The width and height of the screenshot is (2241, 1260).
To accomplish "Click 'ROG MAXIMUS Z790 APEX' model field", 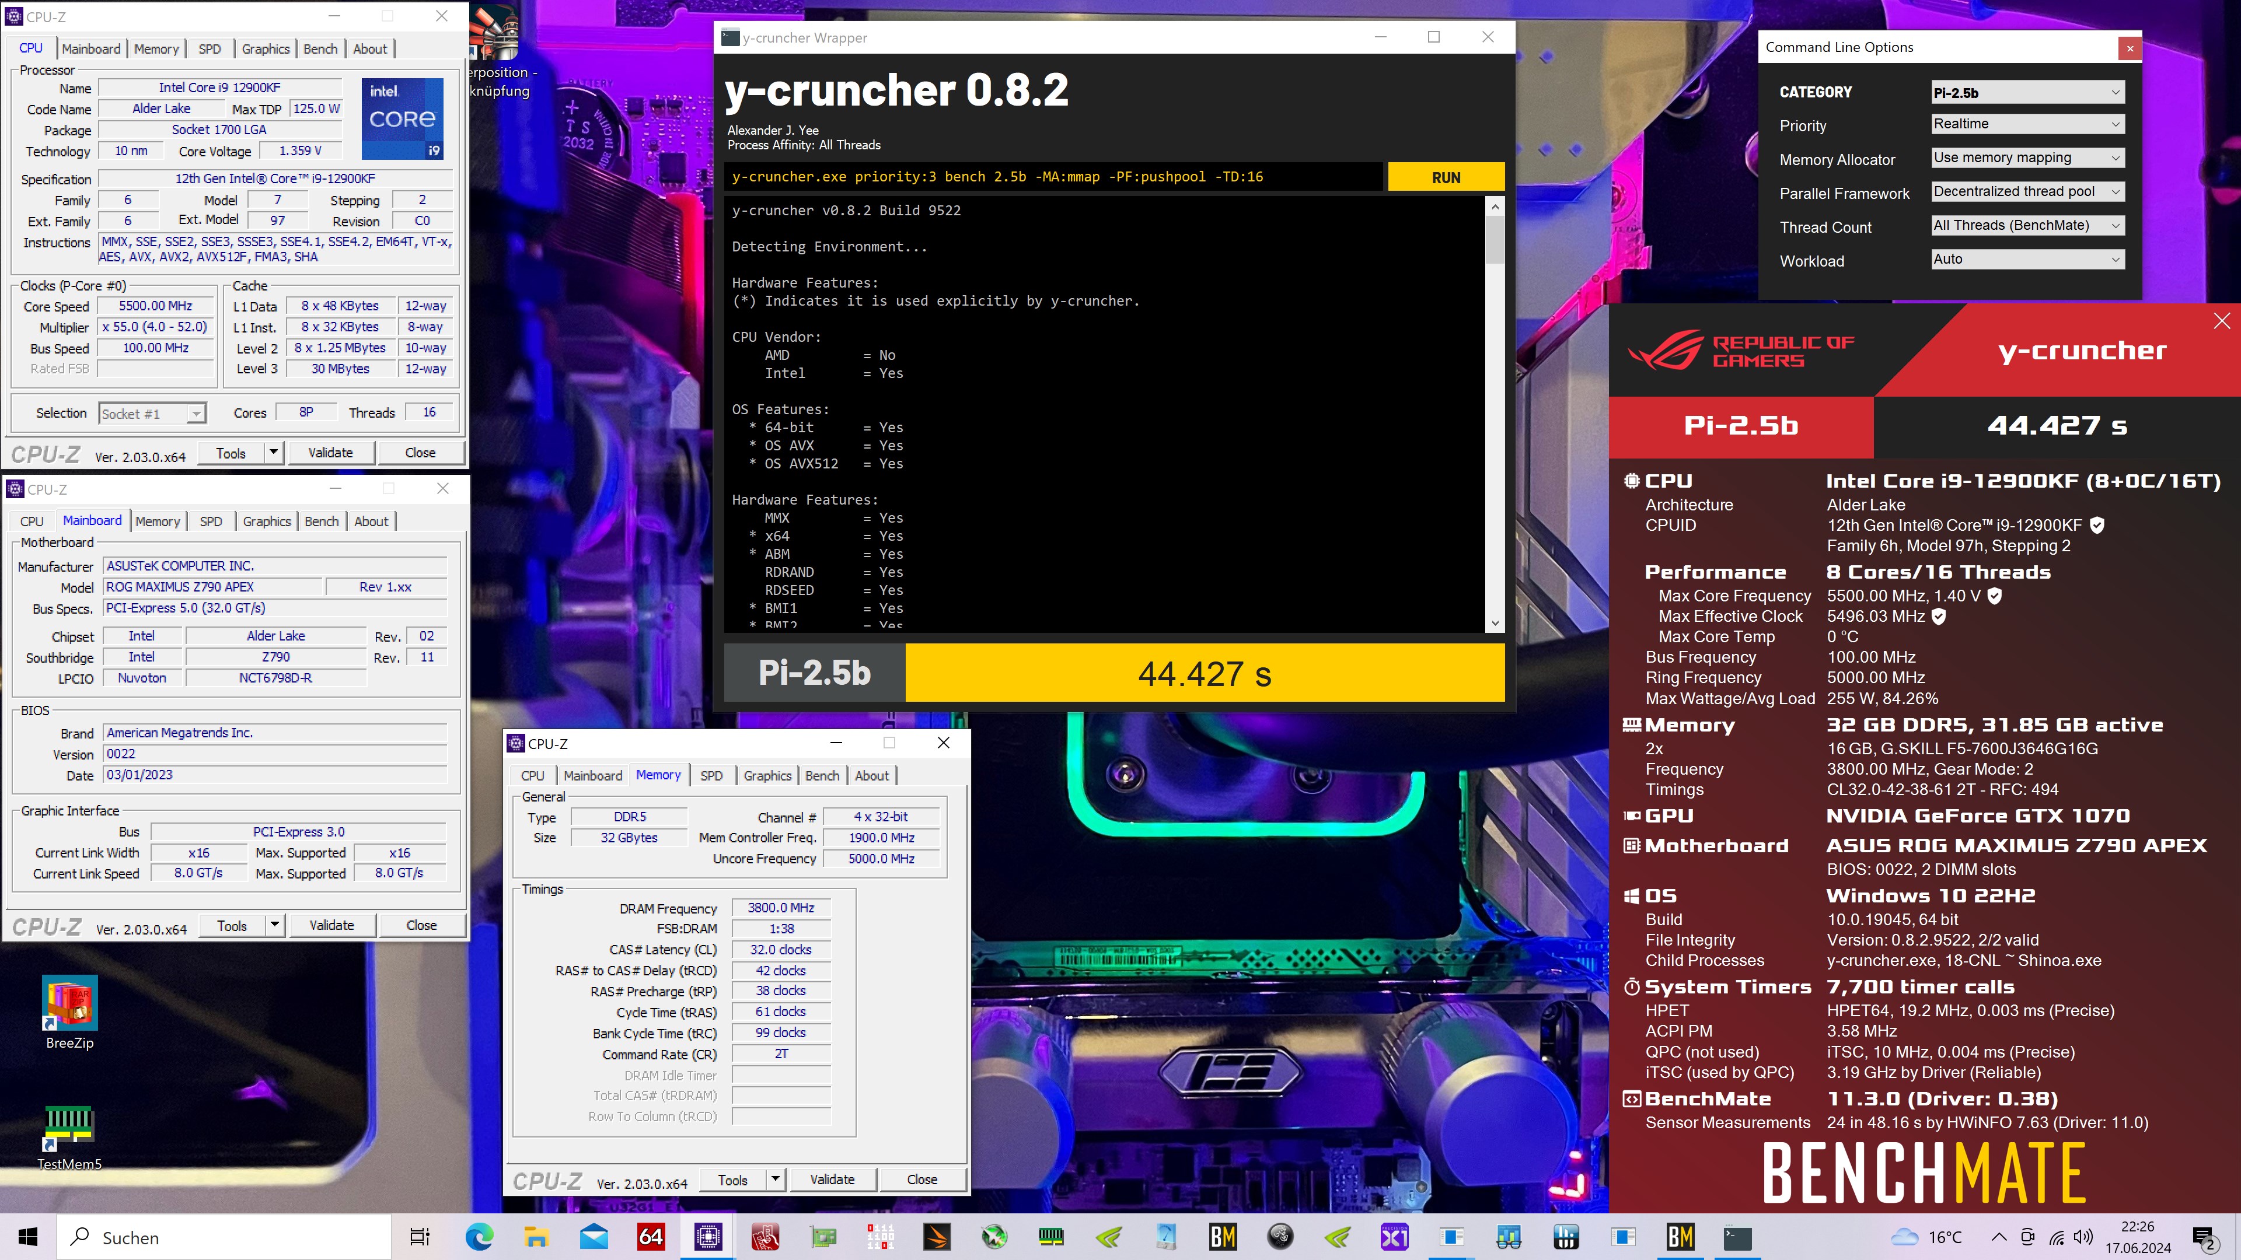I will (x=212, y=587).
